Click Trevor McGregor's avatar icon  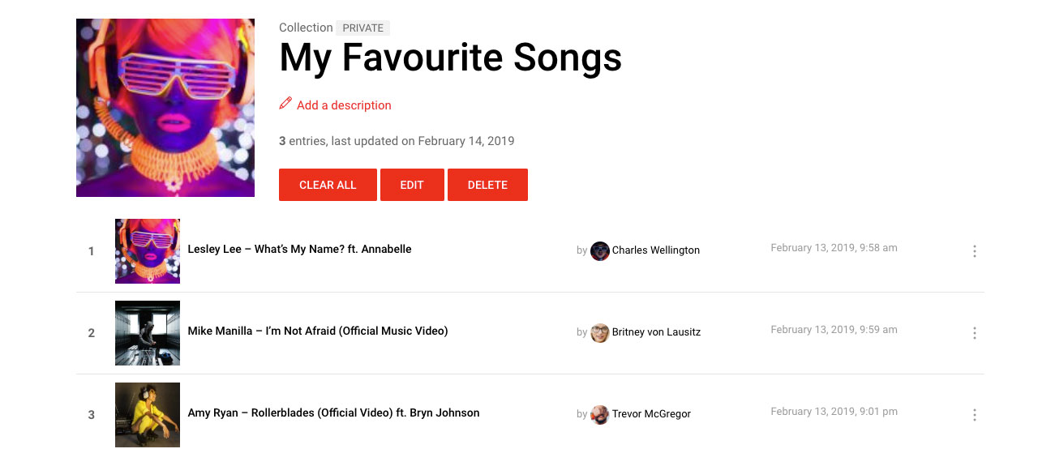click(600, 414)
